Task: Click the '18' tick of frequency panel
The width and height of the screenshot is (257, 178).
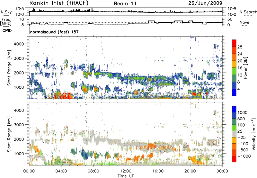Action: 22,19
